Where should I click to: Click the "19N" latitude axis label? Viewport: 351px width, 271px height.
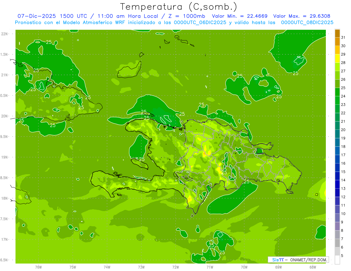(x=5, y=157)
